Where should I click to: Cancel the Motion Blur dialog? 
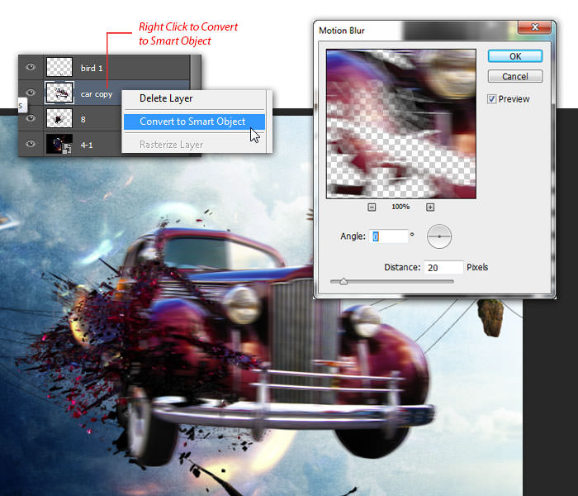515,76
